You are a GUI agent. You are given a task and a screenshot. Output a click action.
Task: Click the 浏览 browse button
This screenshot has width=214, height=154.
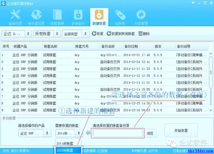tap(150, 133)
